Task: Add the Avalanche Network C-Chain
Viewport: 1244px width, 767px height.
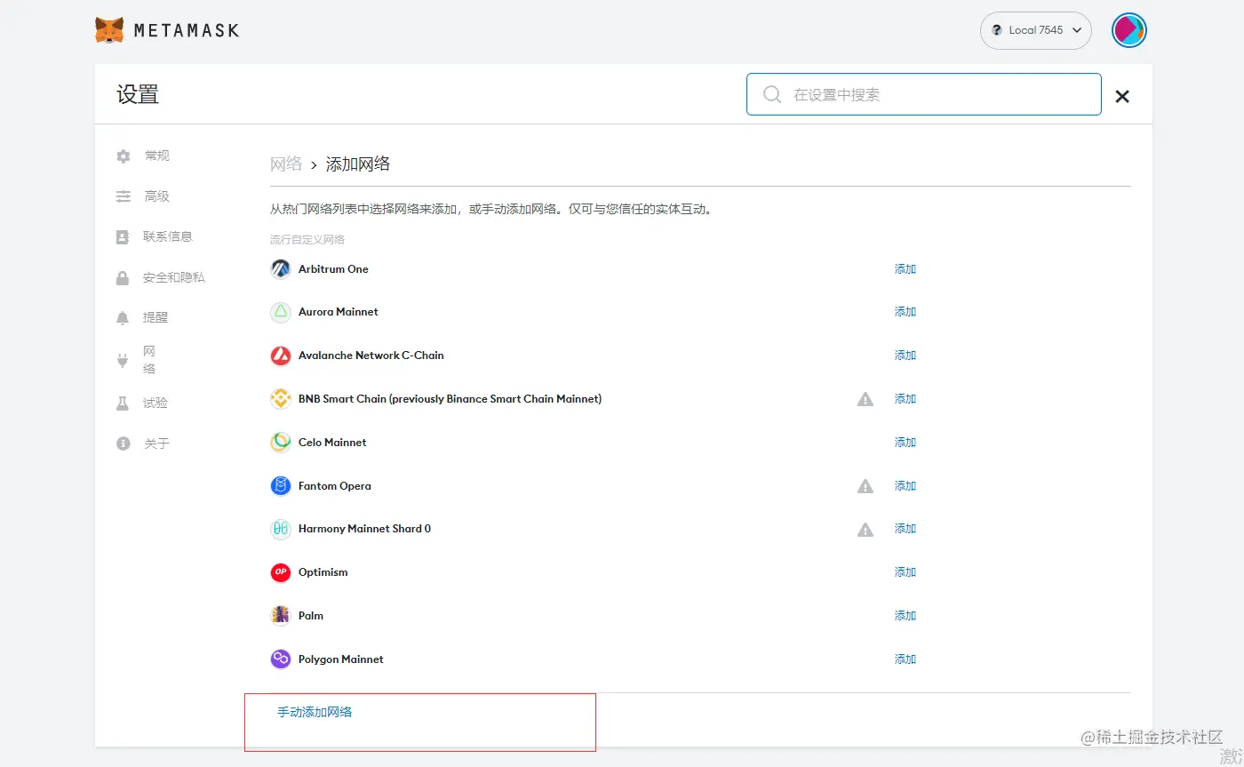Action: (x=905, y=356)
